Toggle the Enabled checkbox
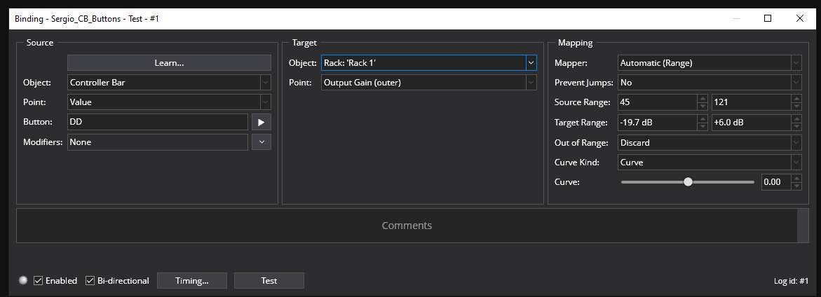821x297 pixels. click(39, 281)
